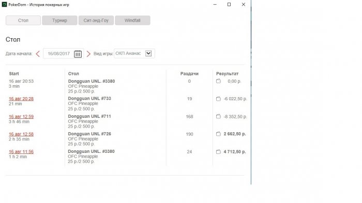Screen dimensions: 362x203
Task: Open the Вид игры dropdown arrow
Action: 148,53
